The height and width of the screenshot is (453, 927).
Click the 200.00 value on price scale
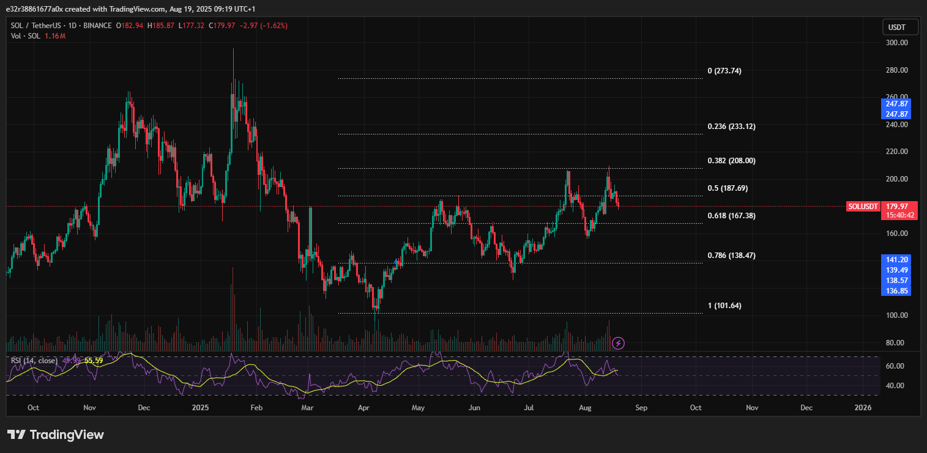coord(896,179)
